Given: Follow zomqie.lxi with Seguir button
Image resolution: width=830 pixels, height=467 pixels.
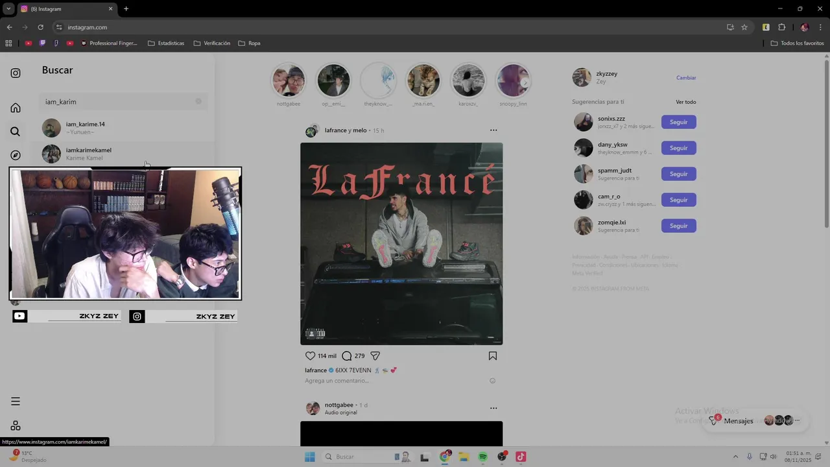Looking at the screenshot, I should pos(679,226).
